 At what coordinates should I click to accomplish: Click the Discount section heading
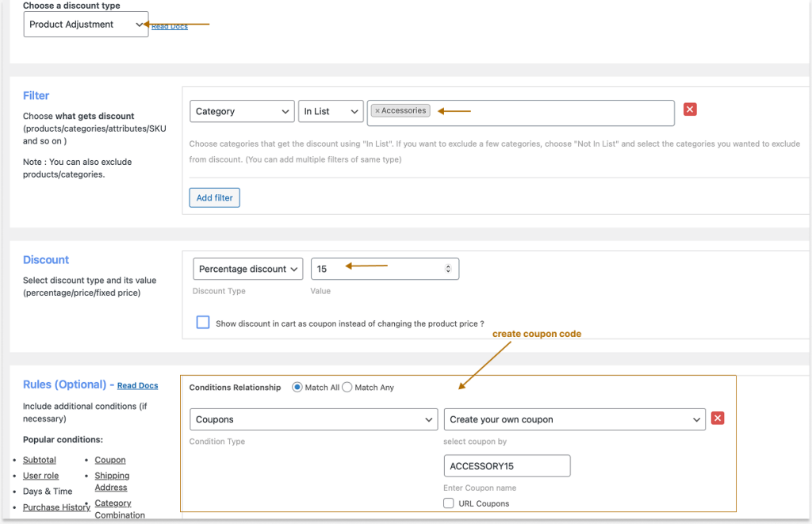pyautogui.click(x=46, y=260)
